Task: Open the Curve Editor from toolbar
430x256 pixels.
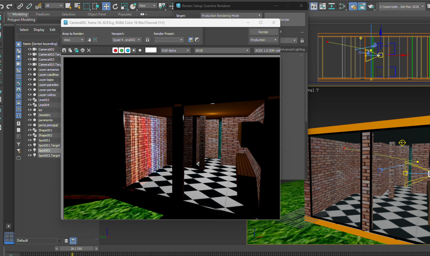Action: point(323,6)
